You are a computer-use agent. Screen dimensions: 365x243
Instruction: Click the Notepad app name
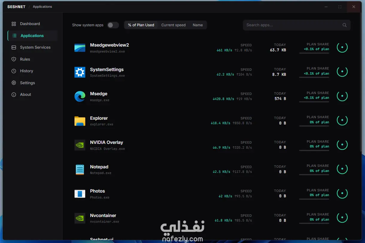point(99,167)
